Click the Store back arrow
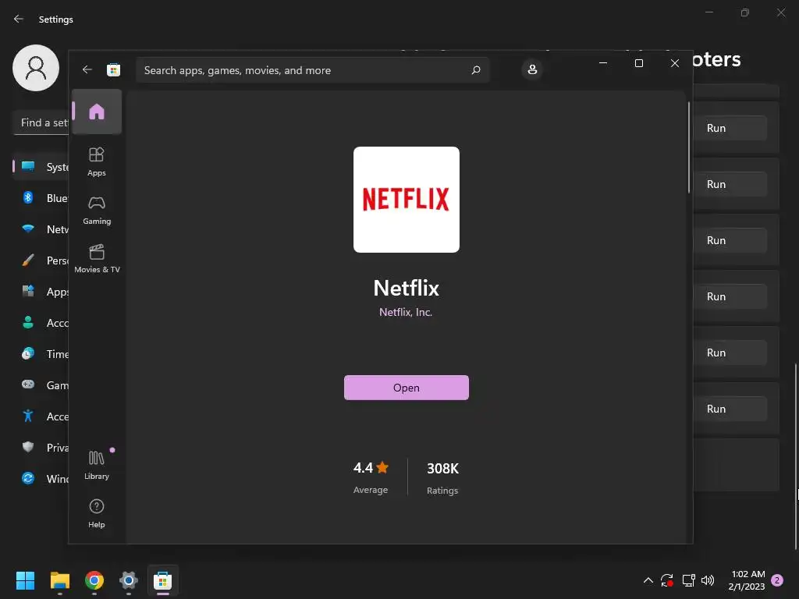Viewport: 799px width, 599px height. coord(87,69)
